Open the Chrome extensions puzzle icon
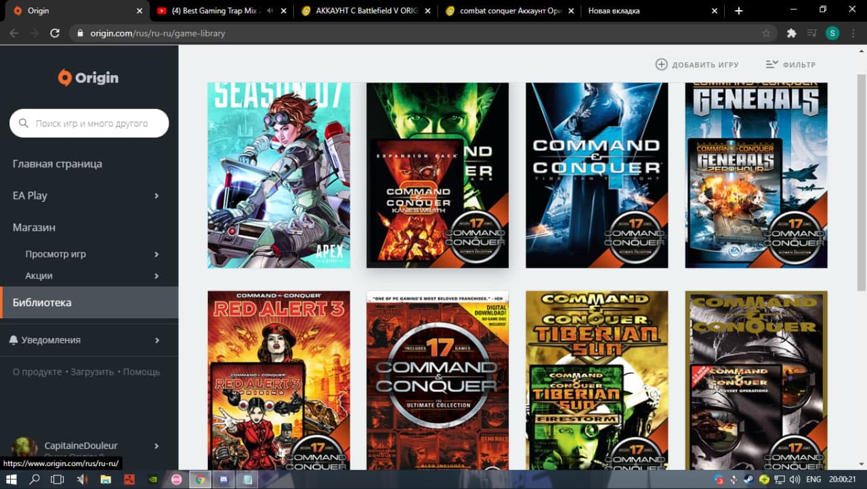This screenshot has height=489, width=867. click(x=791, y=33)
